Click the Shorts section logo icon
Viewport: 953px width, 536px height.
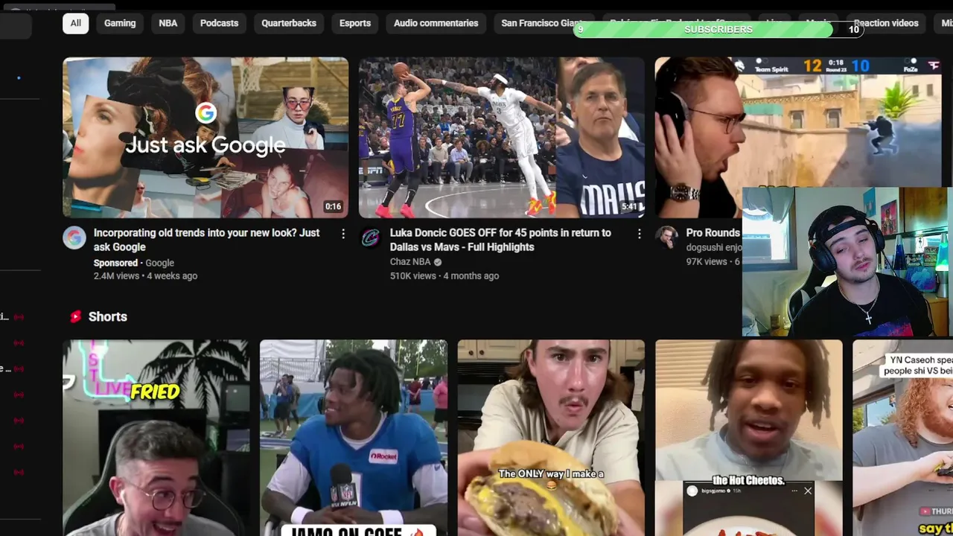[x=75, y=316]
